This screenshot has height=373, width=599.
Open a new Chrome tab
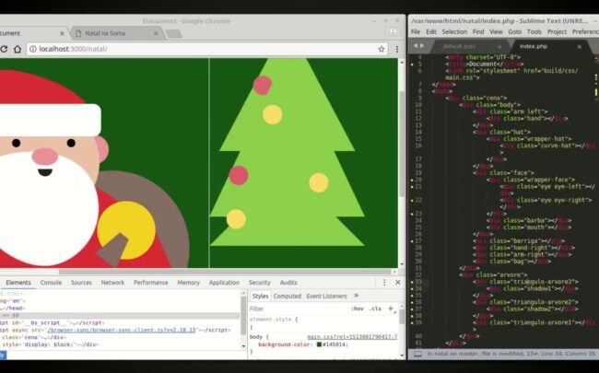point(174,34)
